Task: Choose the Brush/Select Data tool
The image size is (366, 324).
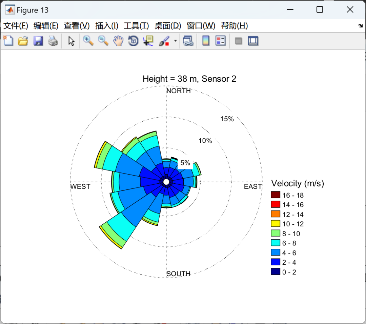Action: [164, 41]
